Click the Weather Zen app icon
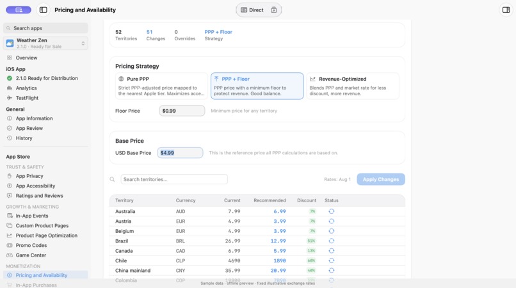The image size is (516, 288). tap(10, 43)
